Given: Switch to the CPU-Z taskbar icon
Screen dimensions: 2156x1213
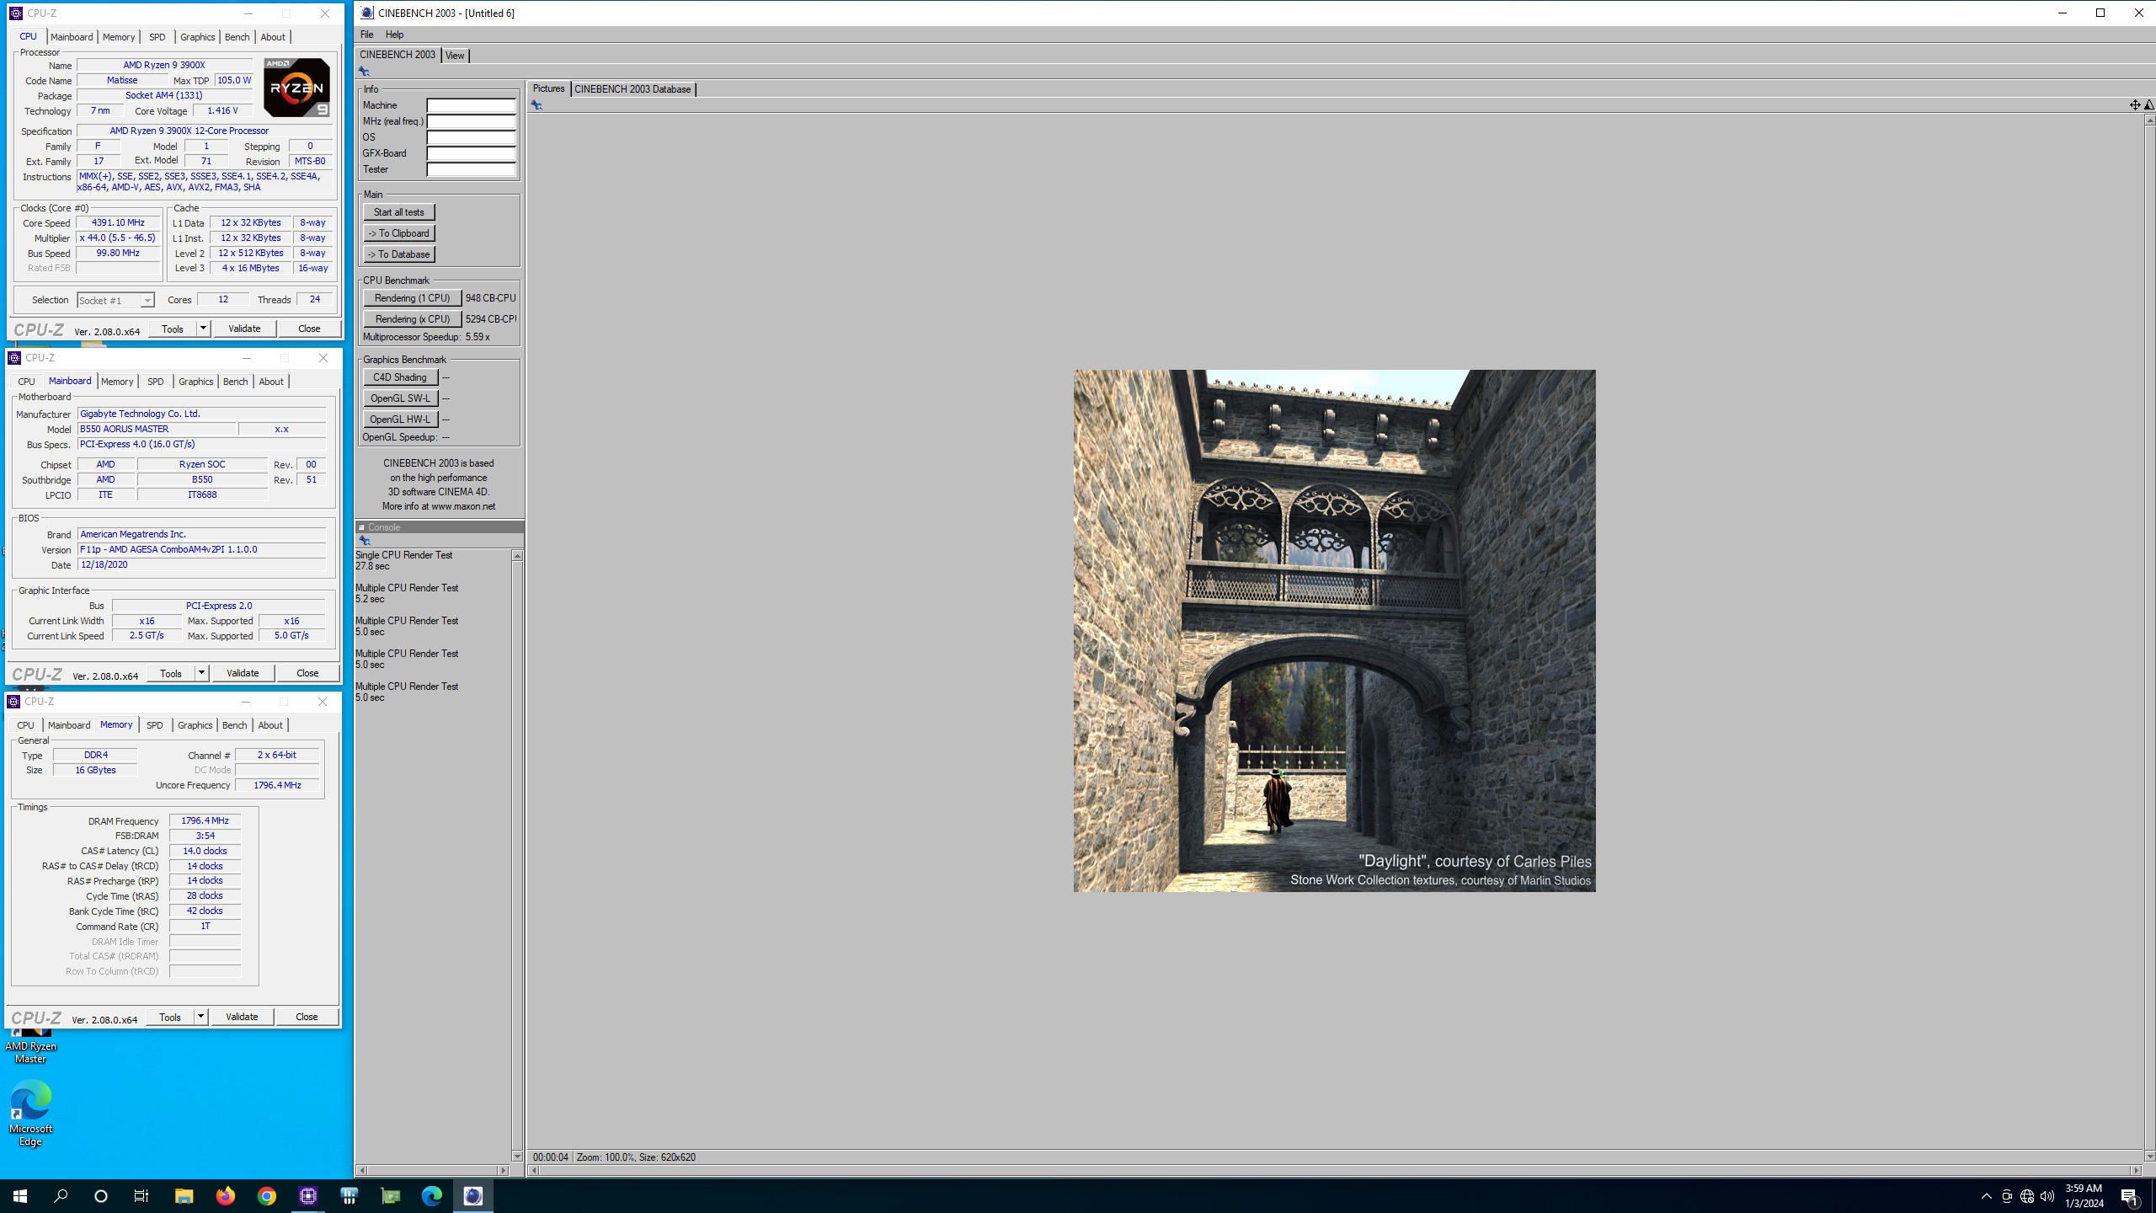Looking at the screenshot, I should click(307, 1195).
